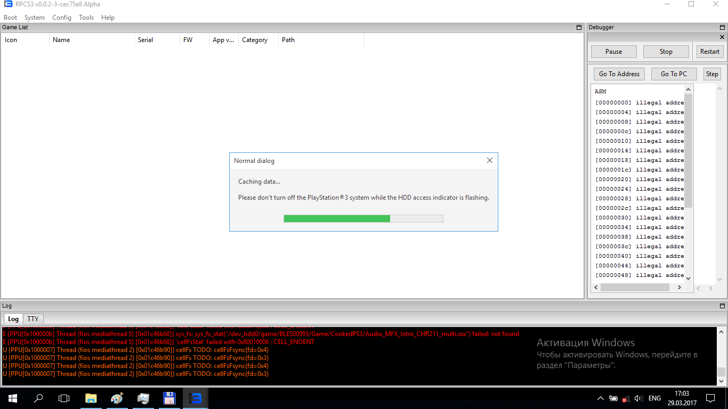Click the caching data progress bar
Image resolution: width=728 pixels, height=409 pixels.
(363, 218)
